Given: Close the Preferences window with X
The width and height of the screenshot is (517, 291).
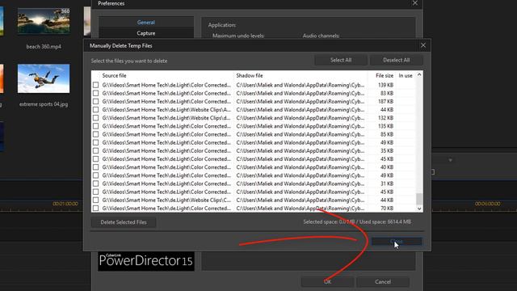Looking at the screenshot, I should pos(415,3).
